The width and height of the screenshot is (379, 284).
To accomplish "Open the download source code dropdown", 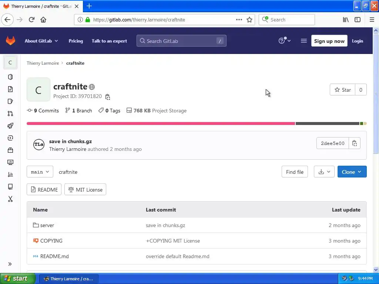I will click(x=324, y=172).
